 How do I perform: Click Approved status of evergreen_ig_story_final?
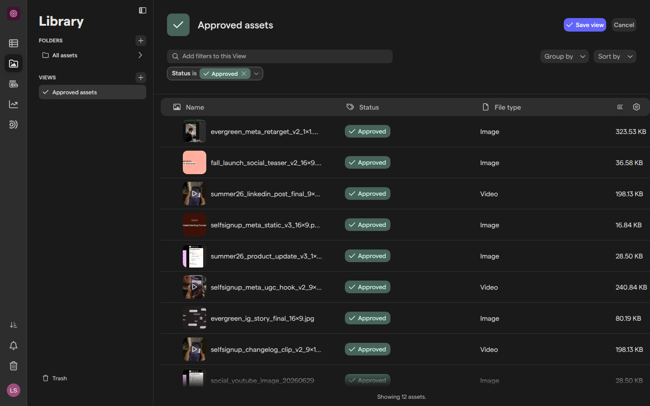pyautogui.click(x=367, y=318)
